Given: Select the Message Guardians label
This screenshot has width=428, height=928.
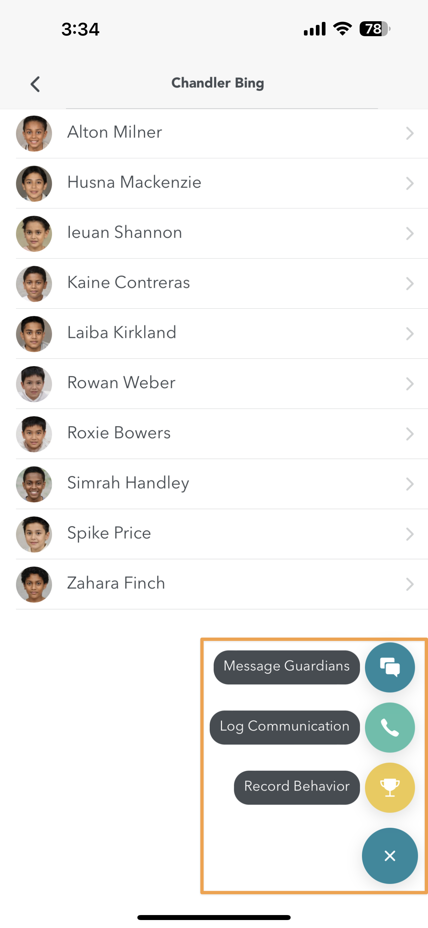Looking at the screenshot, I should click(286, 666).
